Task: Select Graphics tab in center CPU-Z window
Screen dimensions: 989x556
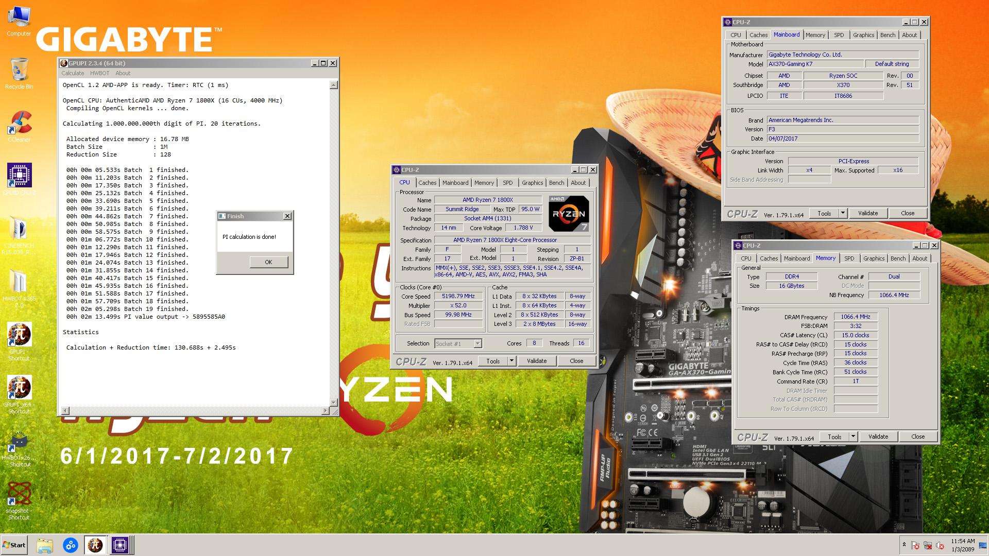Action: [x=532, y=183]
